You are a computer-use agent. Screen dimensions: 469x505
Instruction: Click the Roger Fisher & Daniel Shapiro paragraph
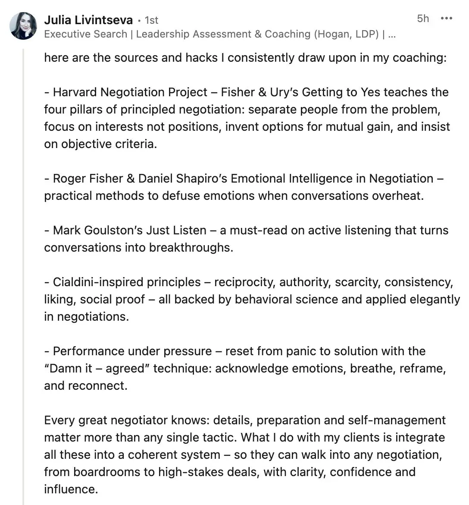(x=244, y=187)
